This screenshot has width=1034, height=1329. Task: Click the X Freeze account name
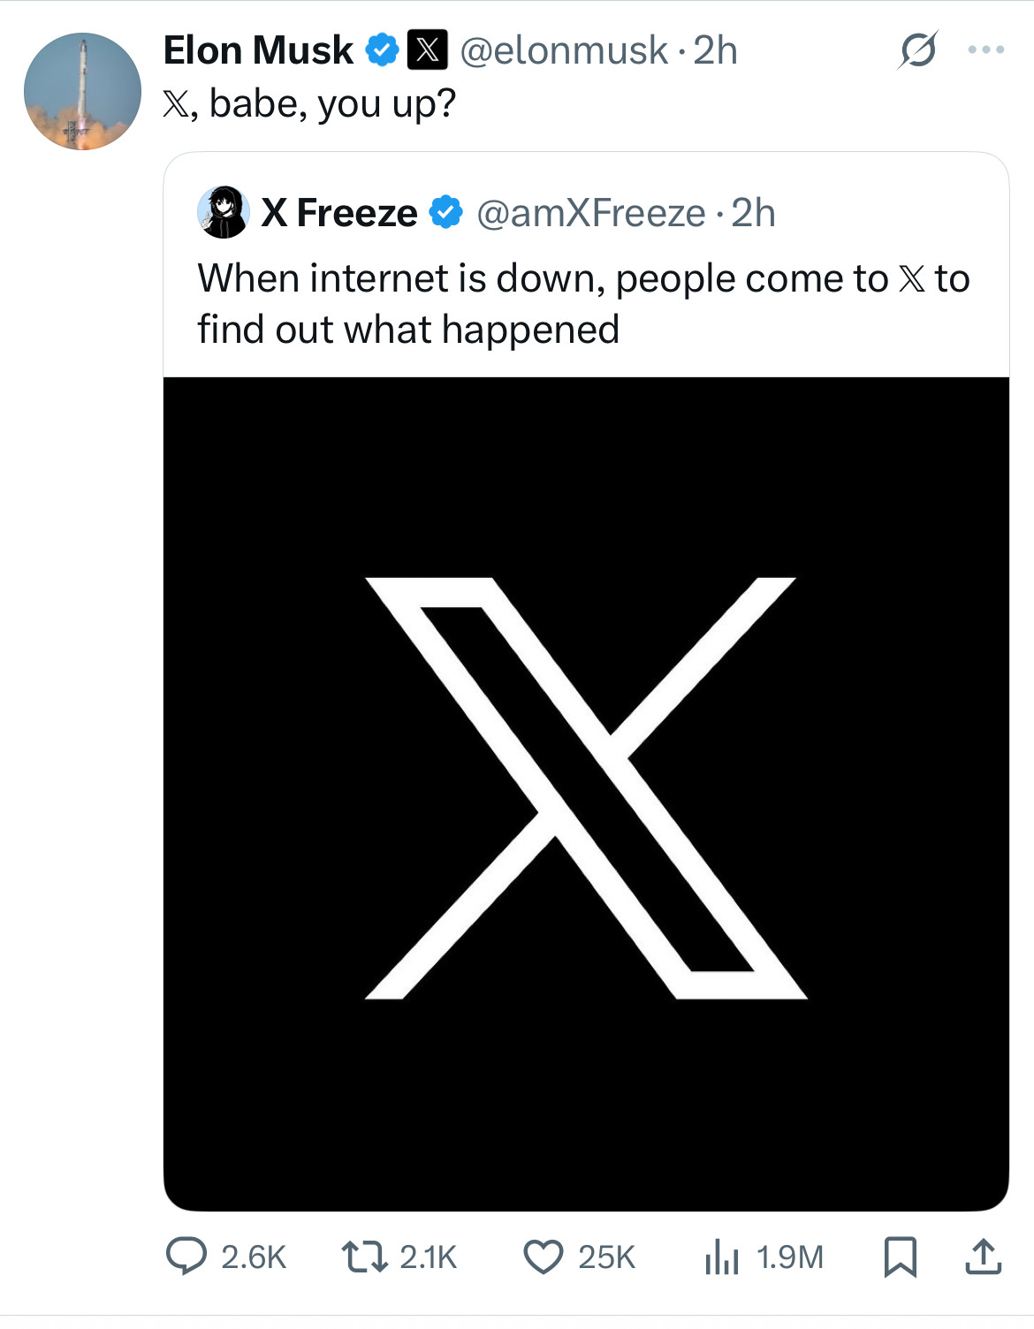point(339,213)
